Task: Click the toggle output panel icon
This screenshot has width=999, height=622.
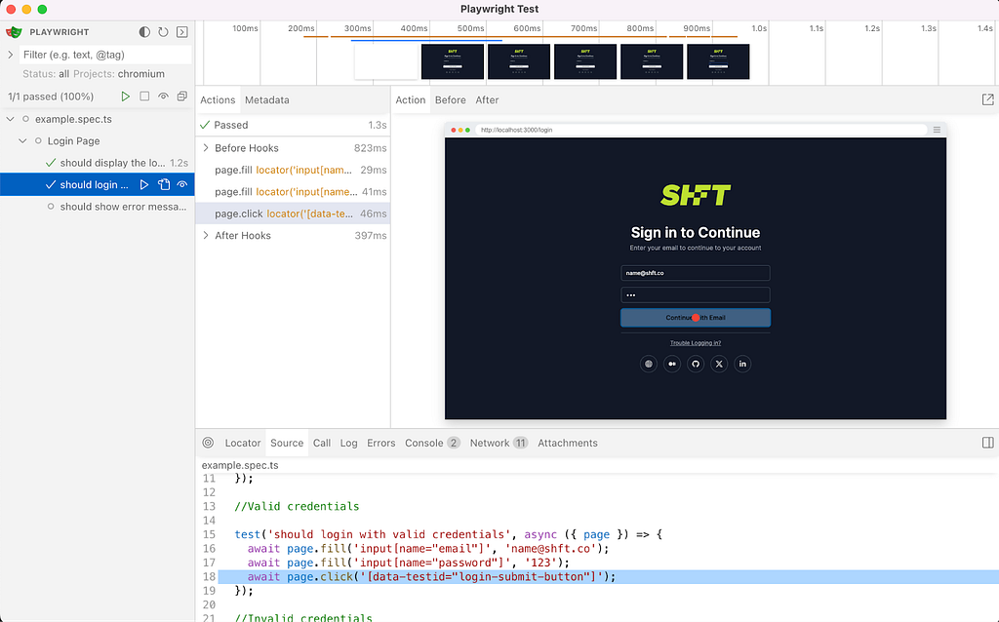Action: [x=182, y=32]
